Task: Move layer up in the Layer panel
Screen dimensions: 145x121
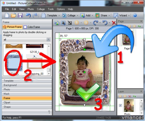Action: coord(120,96)
